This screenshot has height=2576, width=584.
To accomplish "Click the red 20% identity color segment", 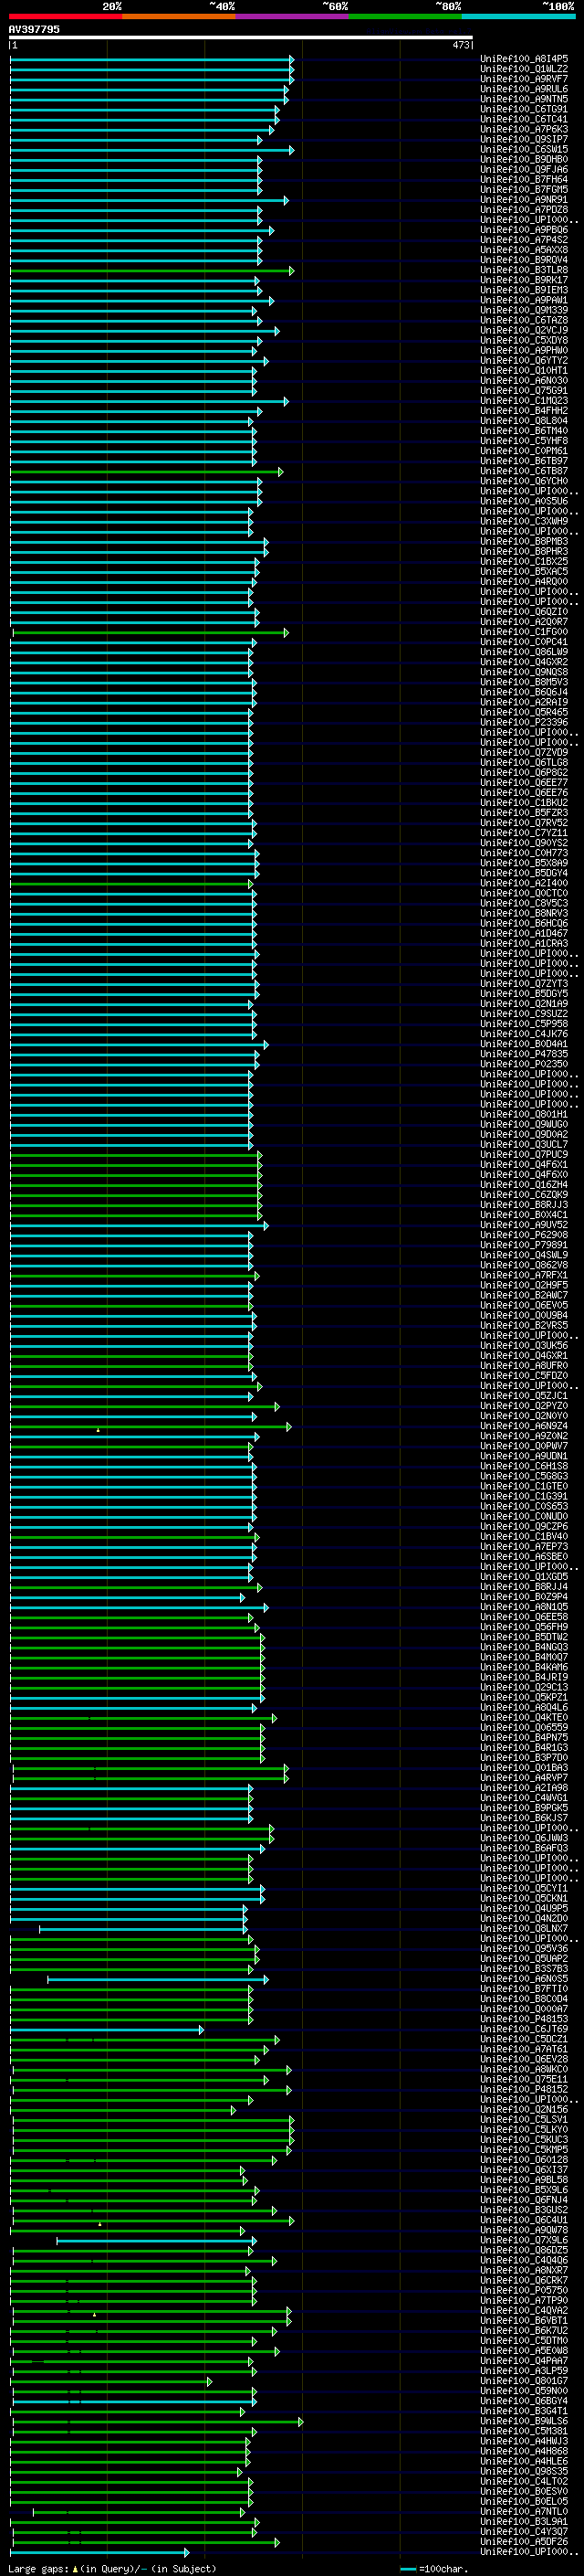I will pos(66,16).
